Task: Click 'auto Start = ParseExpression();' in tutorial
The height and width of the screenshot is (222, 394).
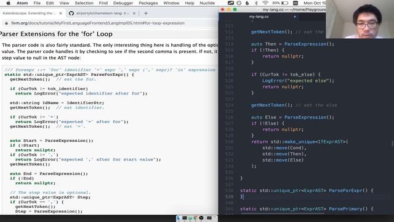Action: [x=52, y=141]
